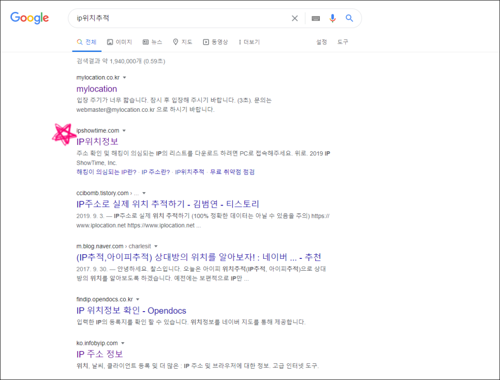
Task: Open the IP 주소 정보 result
Action: pos(99,354)
